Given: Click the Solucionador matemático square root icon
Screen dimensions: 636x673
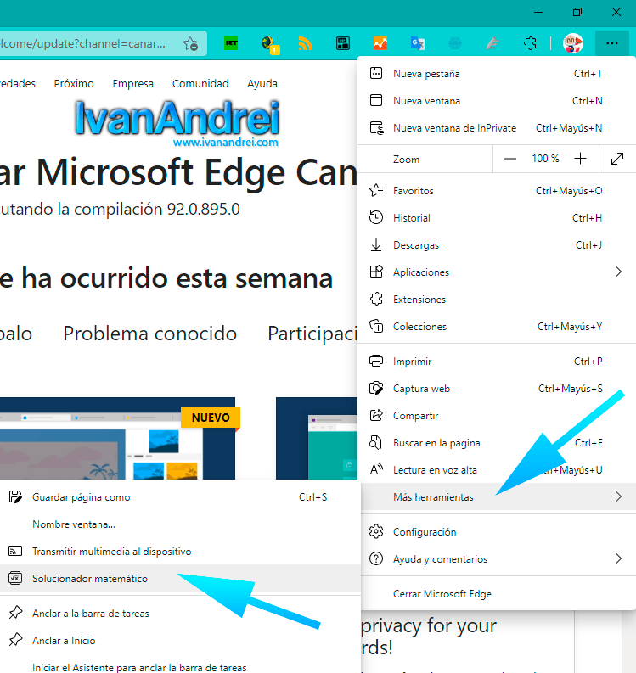Looking at the screenshot, I should (15, 578).
